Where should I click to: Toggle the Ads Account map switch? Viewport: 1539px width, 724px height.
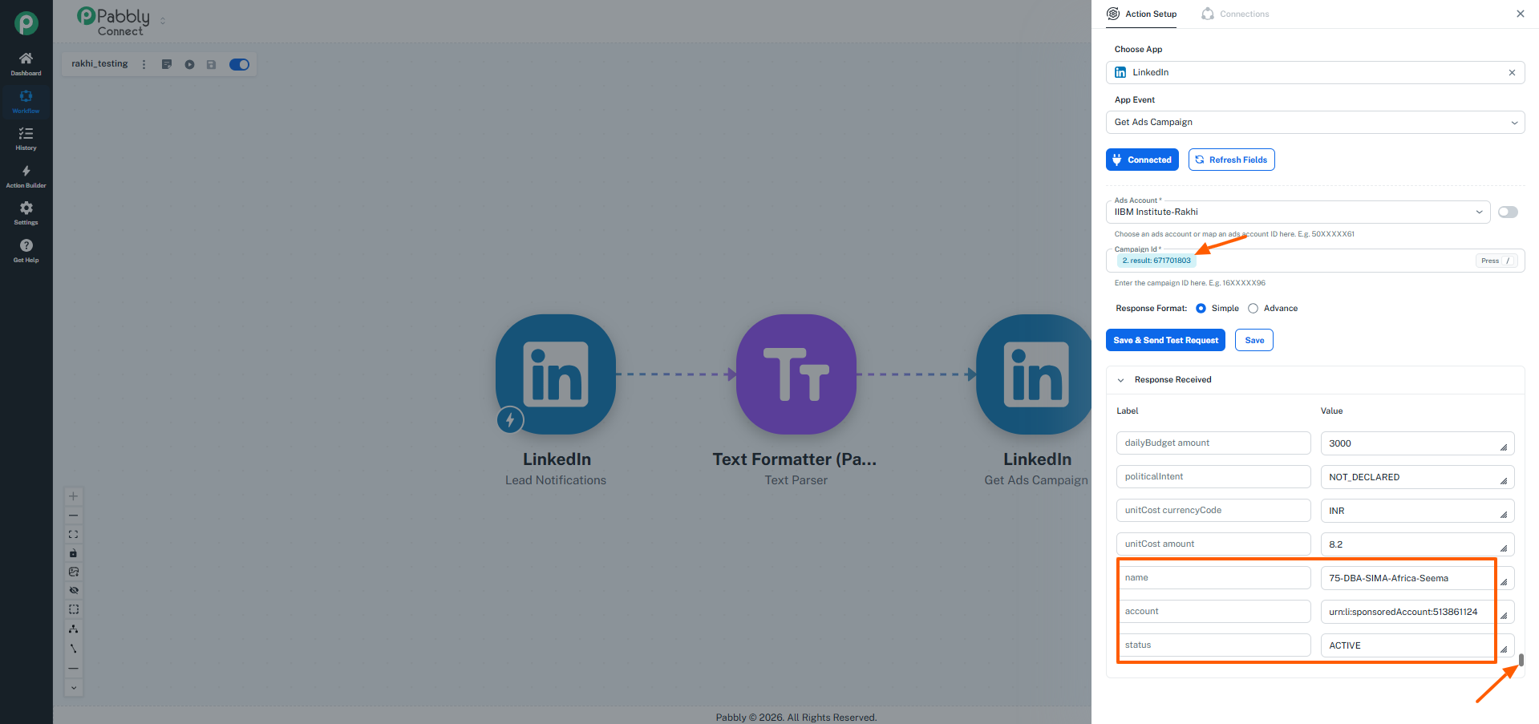[x=1508, y=212]
